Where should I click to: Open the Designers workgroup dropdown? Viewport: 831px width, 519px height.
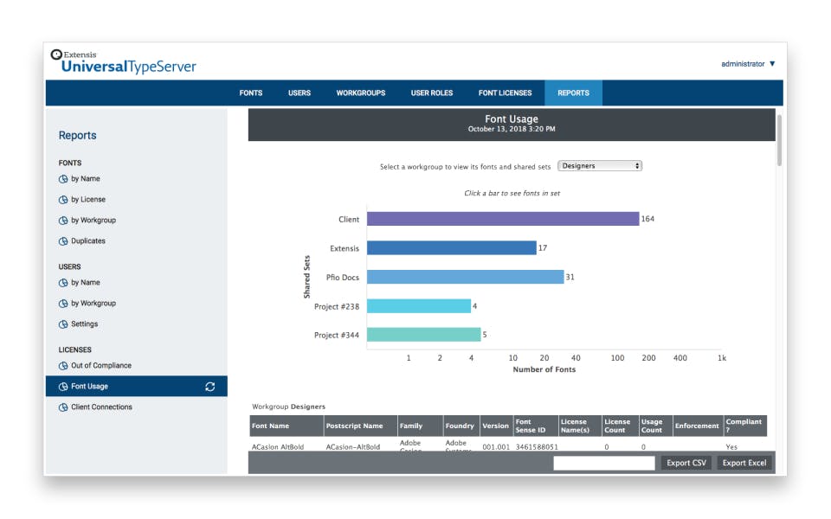point(599,166)
